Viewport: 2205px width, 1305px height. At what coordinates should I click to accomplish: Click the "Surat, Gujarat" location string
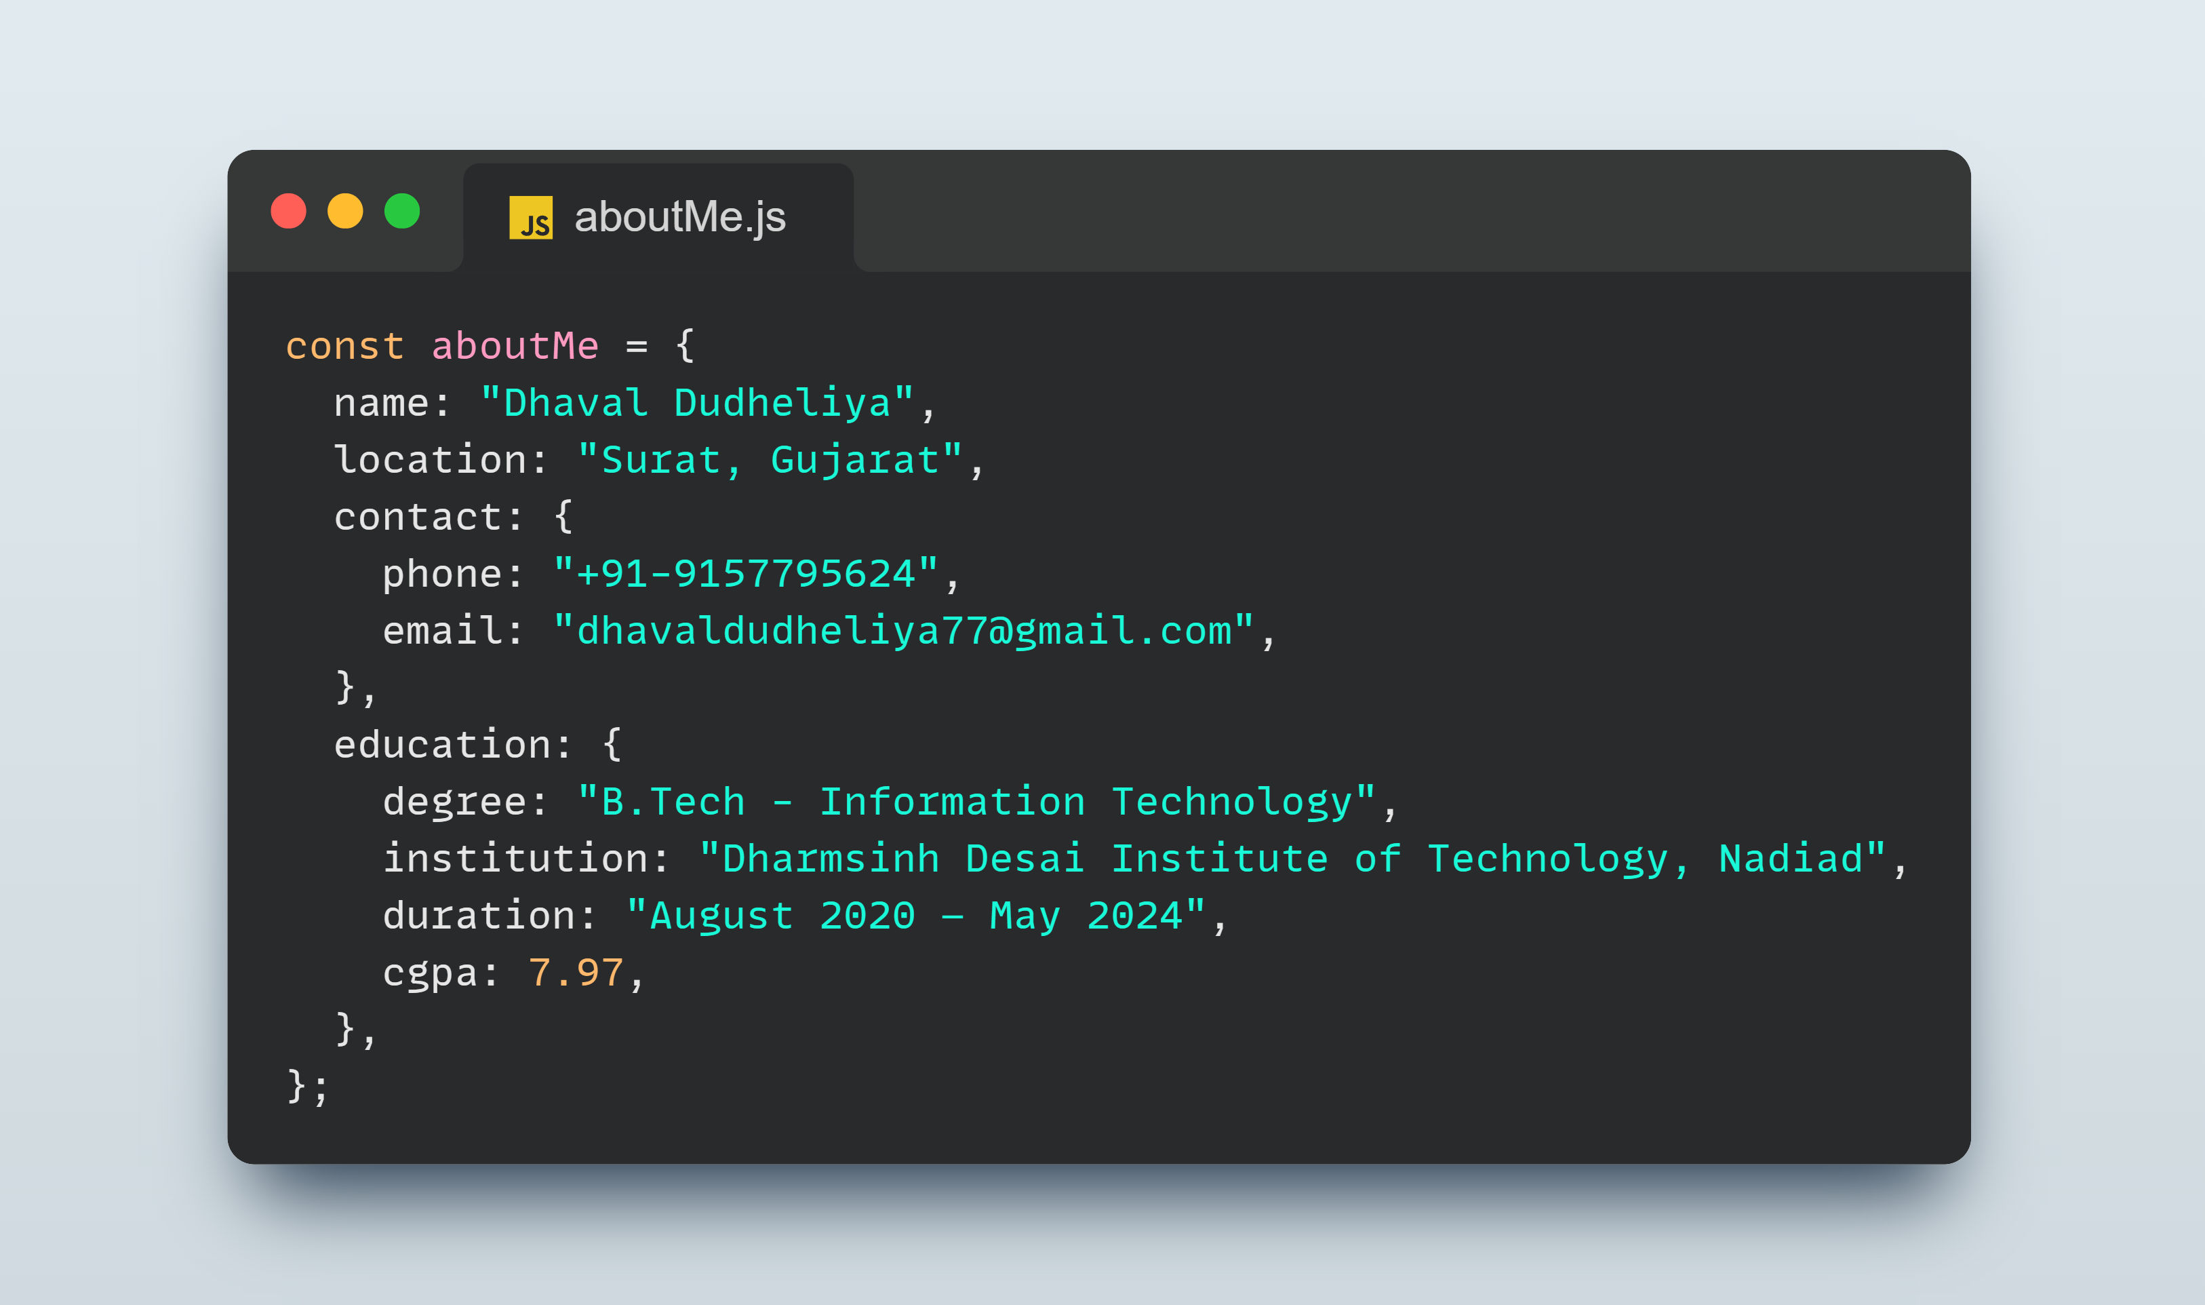770,460
